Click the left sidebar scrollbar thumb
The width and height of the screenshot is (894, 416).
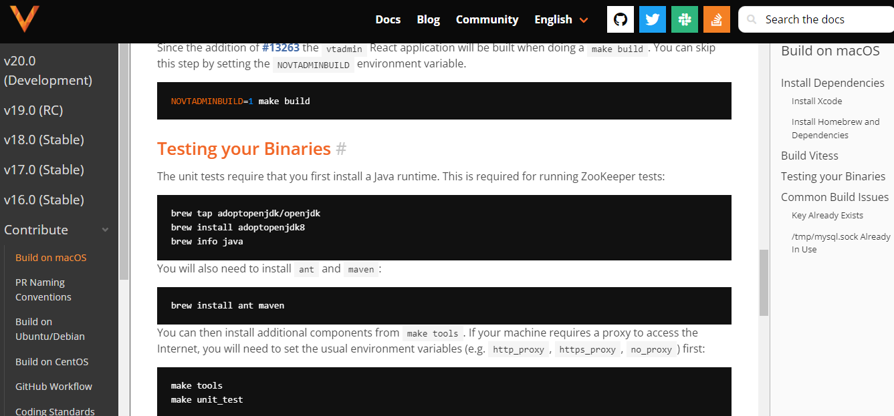(x=124, y=160)
